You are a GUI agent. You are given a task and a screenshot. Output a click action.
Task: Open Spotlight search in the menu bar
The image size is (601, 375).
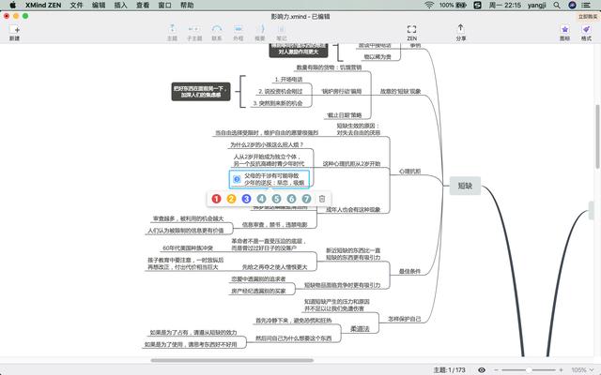557,5
